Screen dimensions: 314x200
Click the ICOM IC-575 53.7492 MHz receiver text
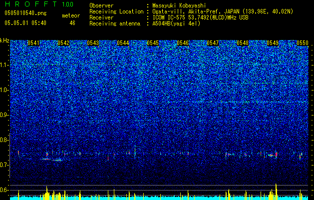[200, 17]
